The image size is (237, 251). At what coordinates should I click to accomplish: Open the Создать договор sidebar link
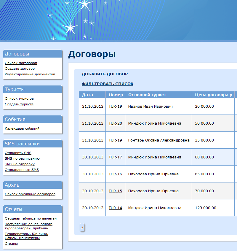click(20, 69)
